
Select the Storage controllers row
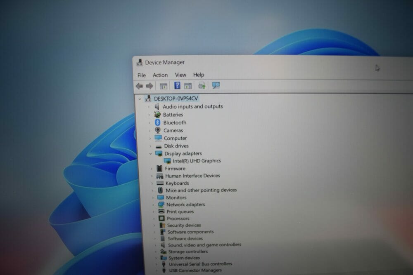(188, 251)
